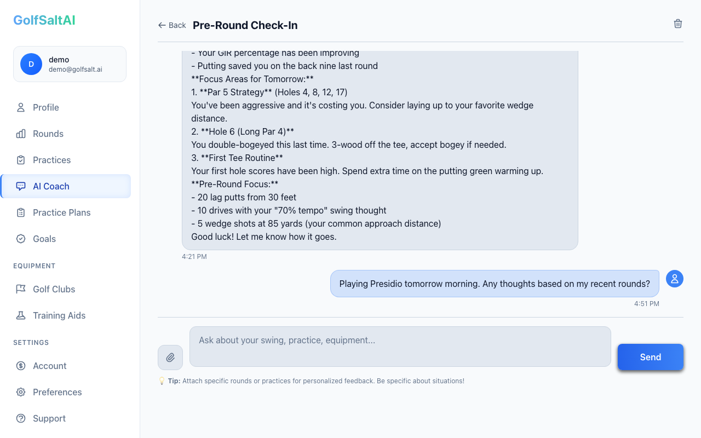
Task: Click the user avatar beside the message
Action: point(674,279)
